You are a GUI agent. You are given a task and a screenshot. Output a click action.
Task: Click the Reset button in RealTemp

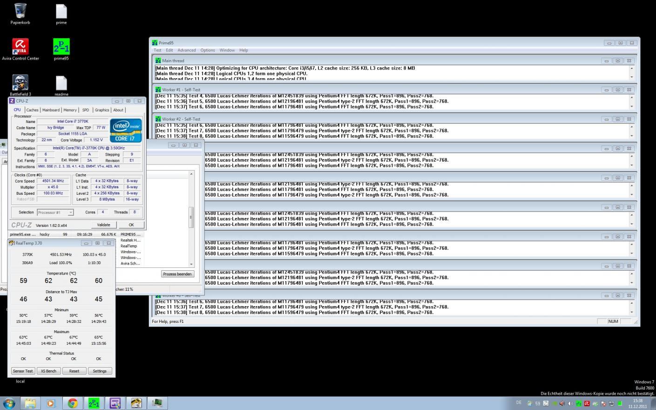click(x=74, y=371)
